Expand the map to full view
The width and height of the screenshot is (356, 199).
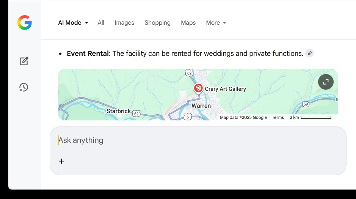pyautogui.click(x=326, y=82)
